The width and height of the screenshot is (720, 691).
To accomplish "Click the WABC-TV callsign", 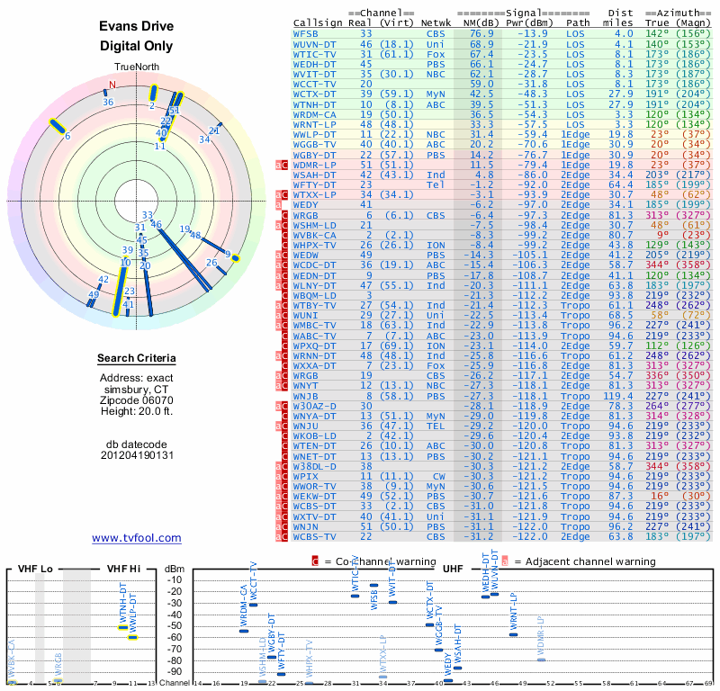I will (x=314, y=336).
